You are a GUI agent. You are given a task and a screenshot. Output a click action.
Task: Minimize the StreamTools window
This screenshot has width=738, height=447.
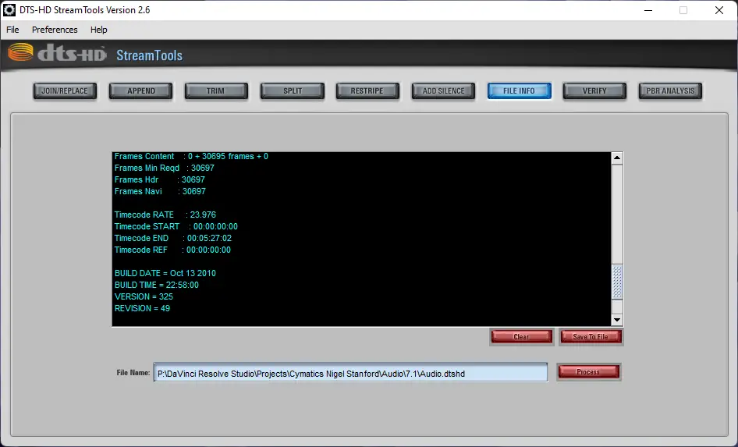pos(648,10)
